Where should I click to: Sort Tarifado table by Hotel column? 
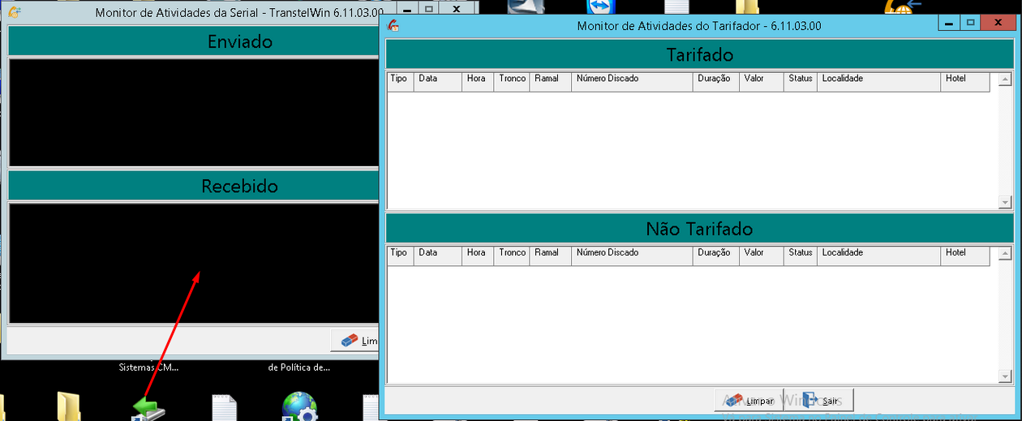click(965, 82)
